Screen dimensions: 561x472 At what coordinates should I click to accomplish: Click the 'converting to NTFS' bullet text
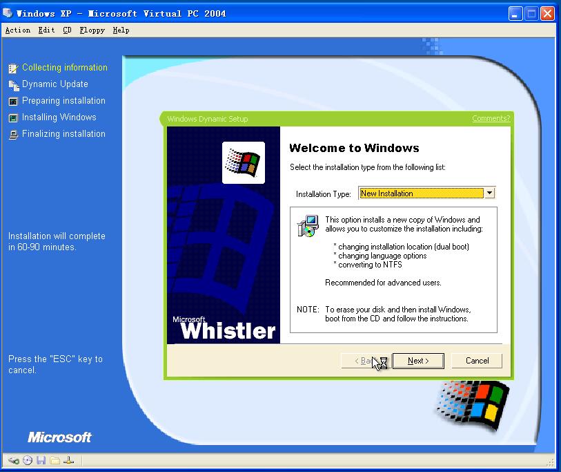click(x=370, y=265)
